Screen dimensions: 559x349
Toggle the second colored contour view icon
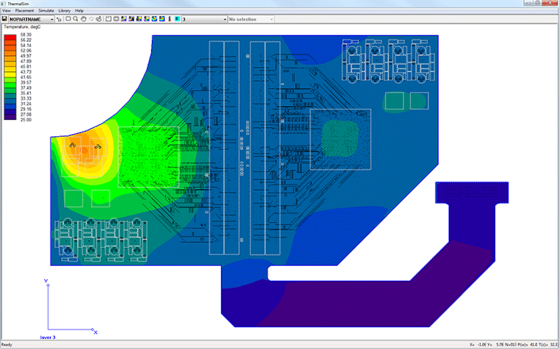click(131, 19)
